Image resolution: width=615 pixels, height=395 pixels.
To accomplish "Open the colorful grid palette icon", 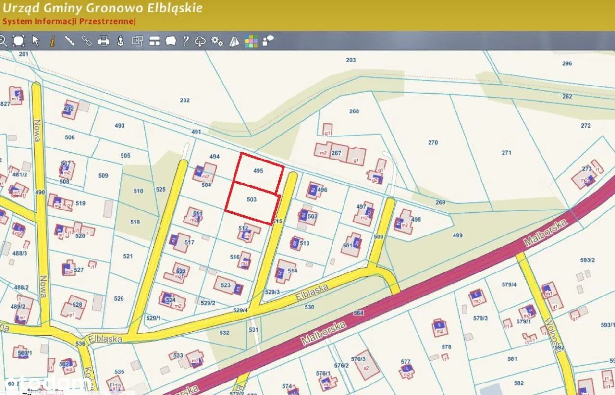I will click(251, 41).
